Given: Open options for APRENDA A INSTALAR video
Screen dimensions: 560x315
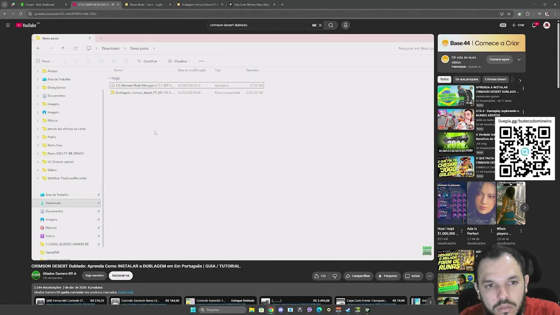Looking at the screenshot, I should pos(523,88).
